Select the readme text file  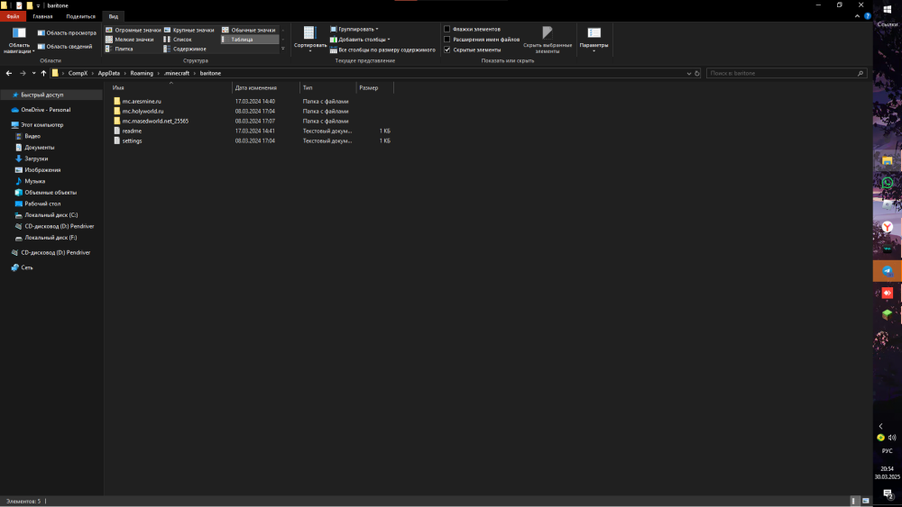click(132, 131)
